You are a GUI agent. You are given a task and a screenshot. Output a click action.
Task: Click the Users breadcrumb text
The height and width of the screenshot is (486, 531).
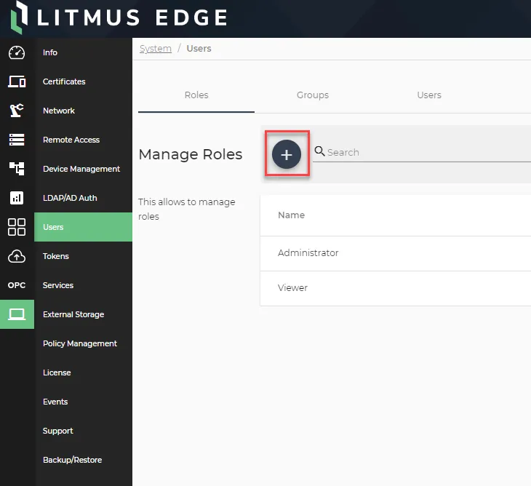coord(199,49)
